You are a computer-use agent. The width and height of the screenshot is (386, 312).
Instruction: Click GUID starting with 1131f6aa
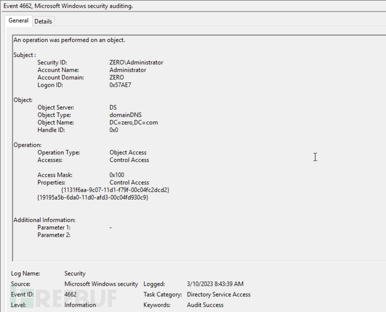coord(115,190)
